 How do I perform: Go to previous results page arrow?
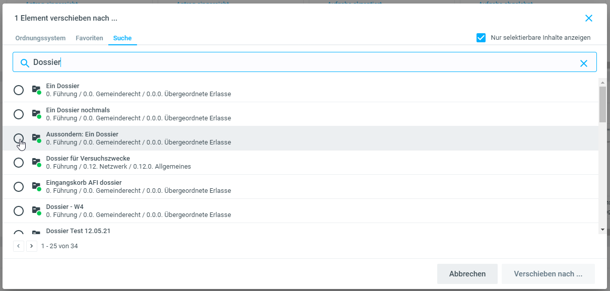click(x=19, y=246)
